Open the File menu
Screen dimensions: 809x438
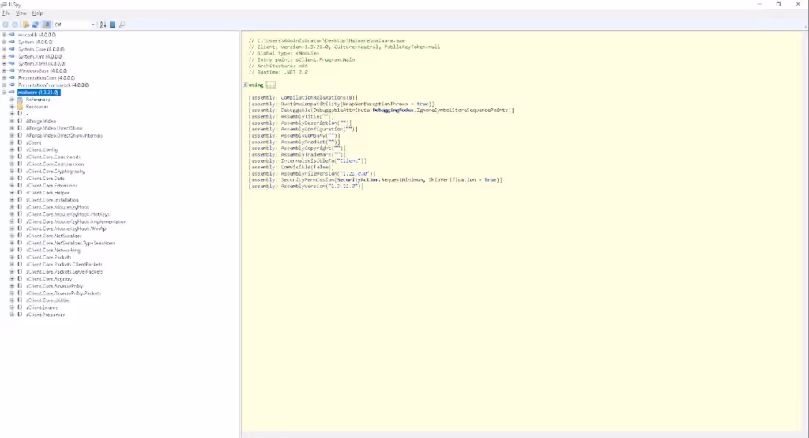(6, 13)
